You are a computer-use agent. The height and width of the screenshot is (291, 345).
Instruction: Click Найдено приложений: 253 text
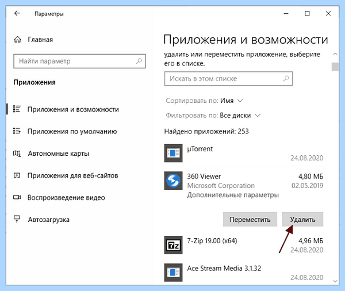point(206,132)
